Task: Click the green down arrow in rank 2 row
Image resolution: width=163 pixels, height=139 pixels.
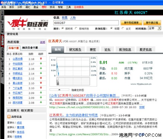Action: [x=41, y=63]
